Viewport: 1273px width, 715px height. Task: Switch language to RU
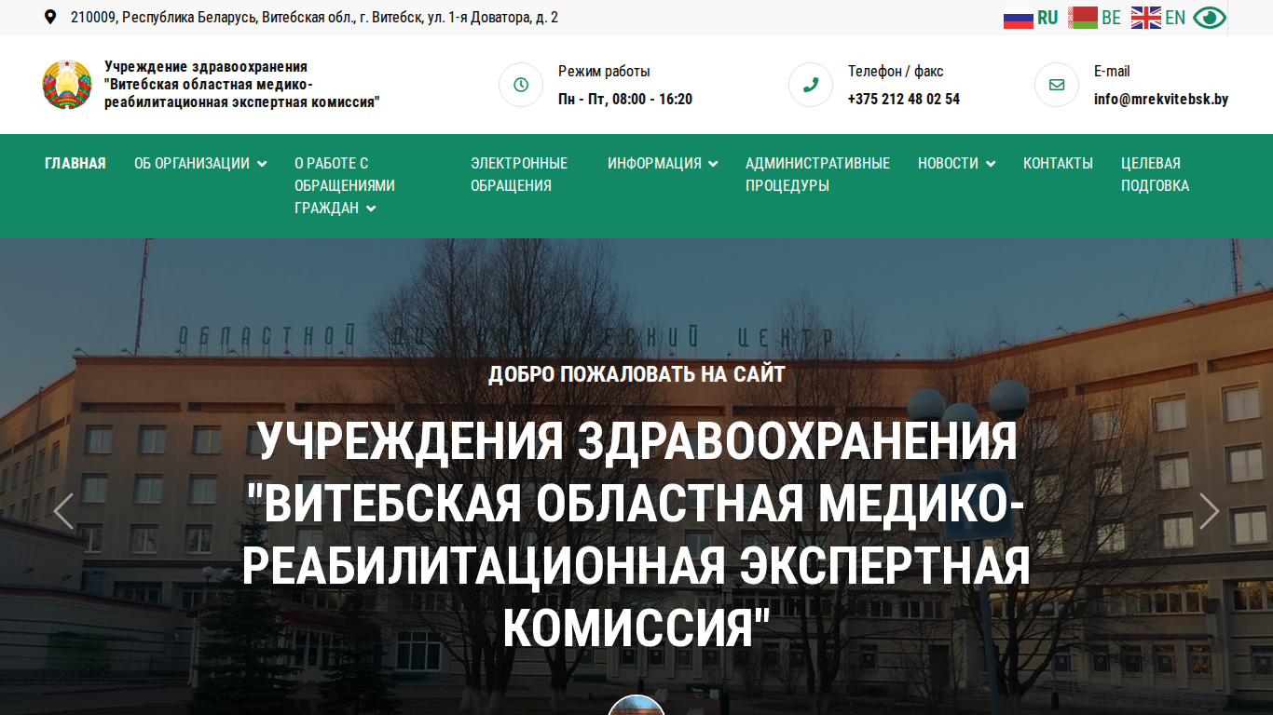(x=1047, y=18)
